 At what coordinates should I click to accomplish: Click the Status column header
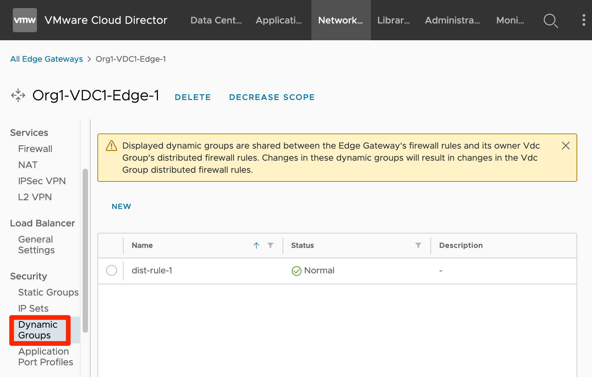point(302,246)
